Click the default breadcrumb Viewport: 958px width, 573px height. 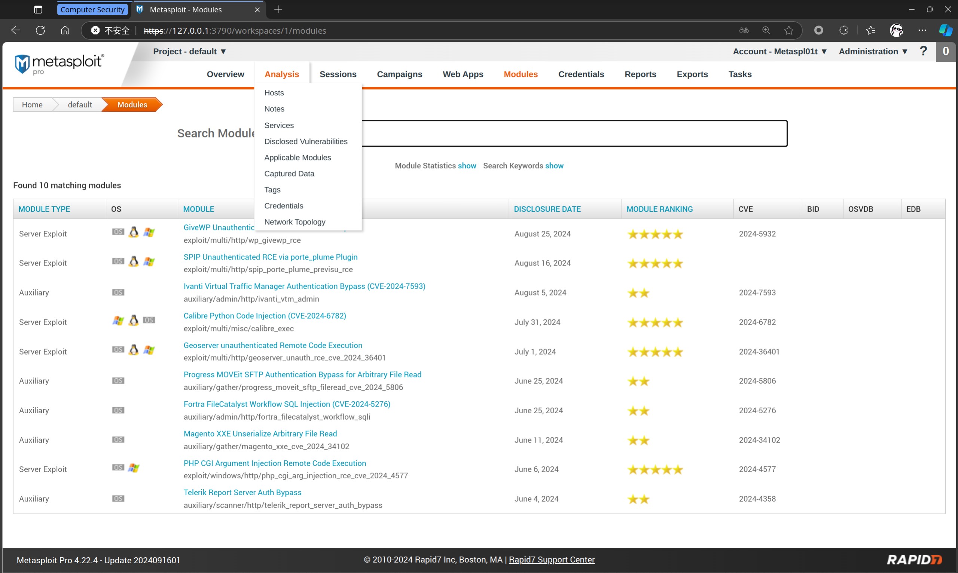coord(80,105)
